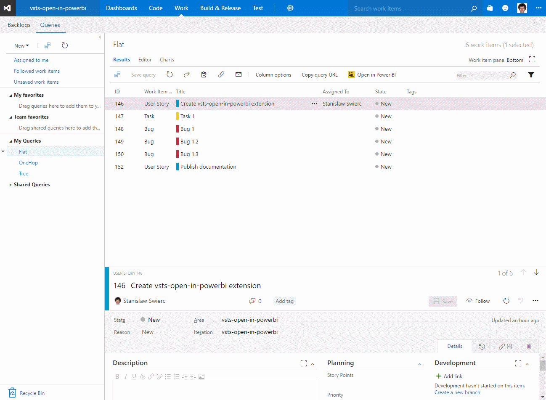Click the save-all icon in results toolbar
Screen dimensions: 546x400
[117, 74]
